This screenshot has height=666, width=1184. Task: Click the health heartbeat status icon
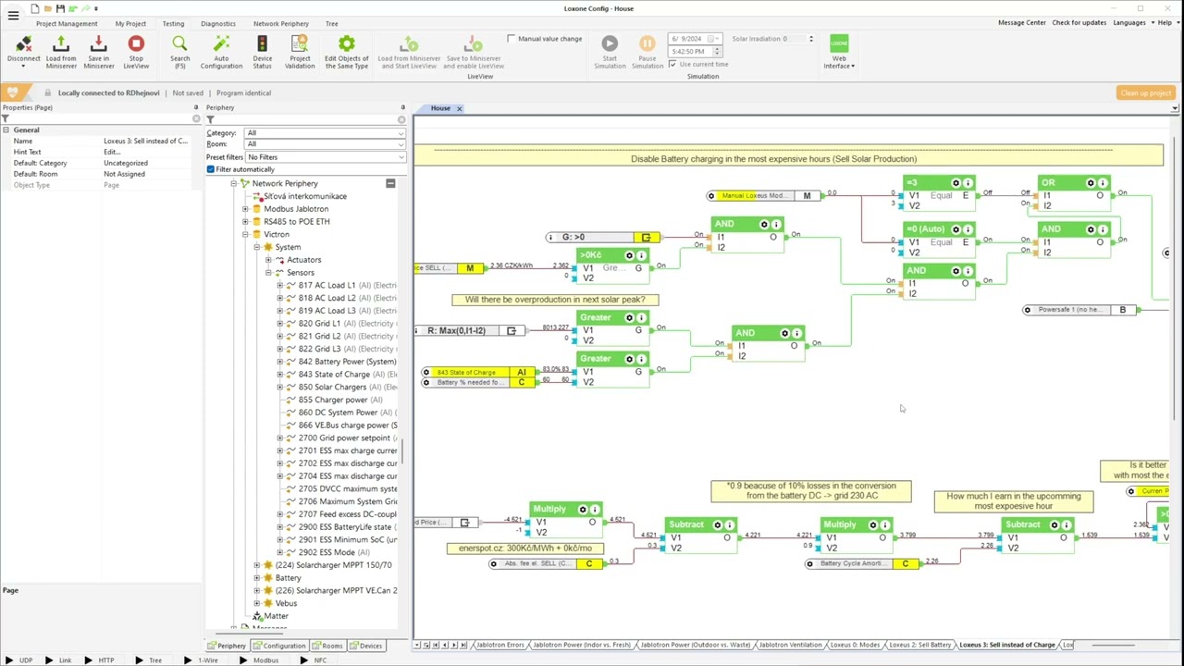[13, 92]
